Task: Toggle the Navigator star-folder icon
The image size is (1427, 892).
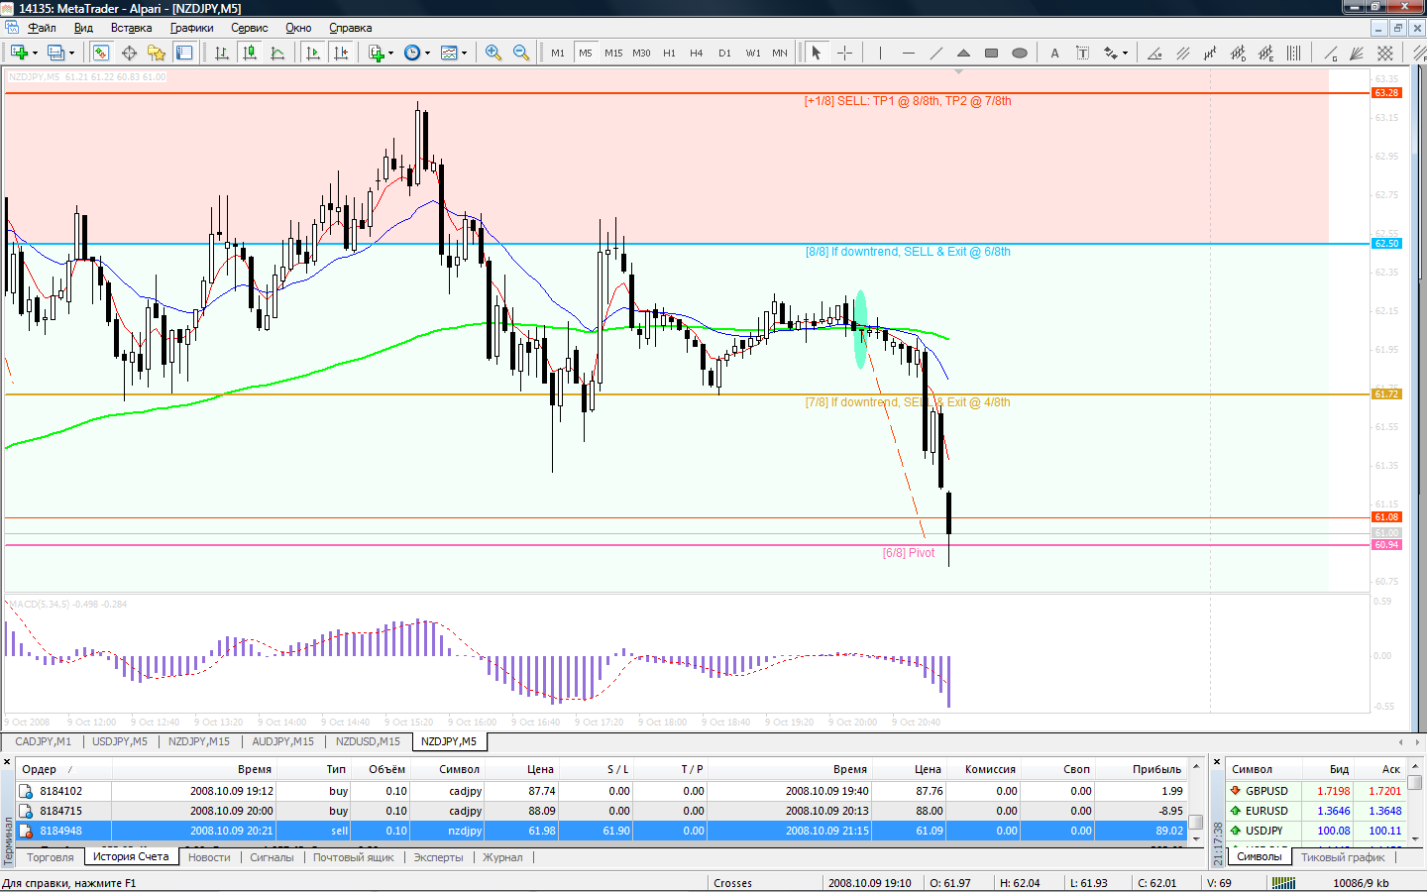Action: pyautogui.click(x=157, y=53)
